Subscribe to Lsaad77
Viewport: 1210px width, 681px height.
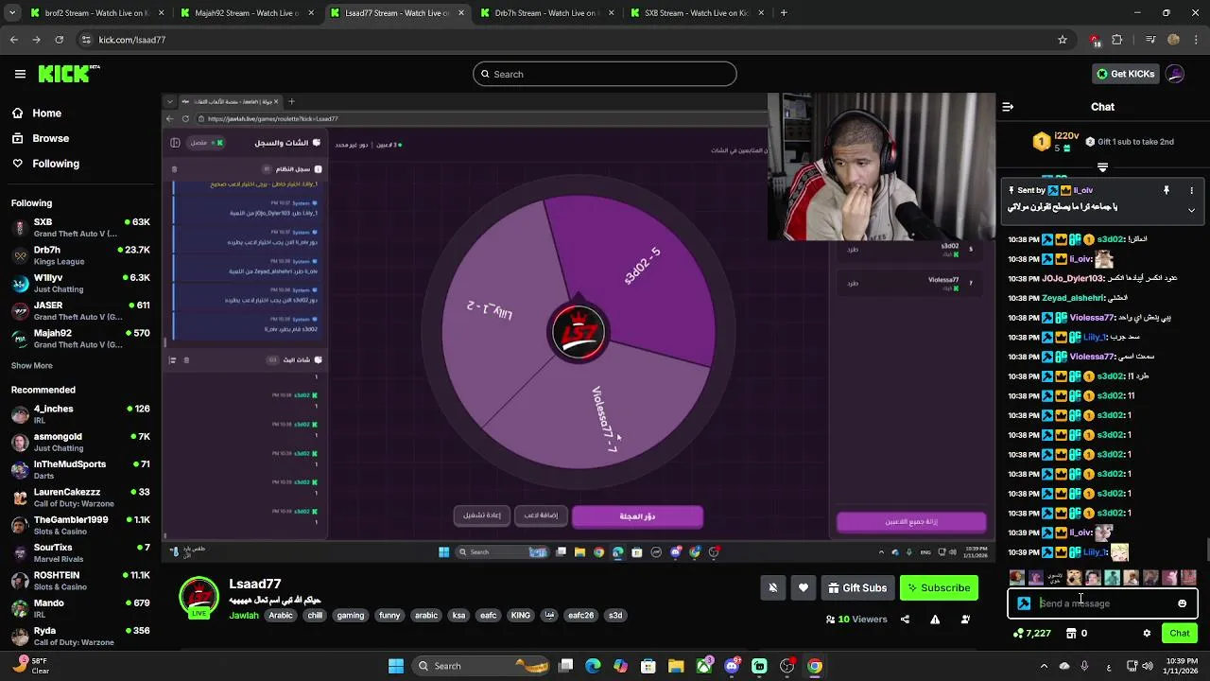point(939,587)
